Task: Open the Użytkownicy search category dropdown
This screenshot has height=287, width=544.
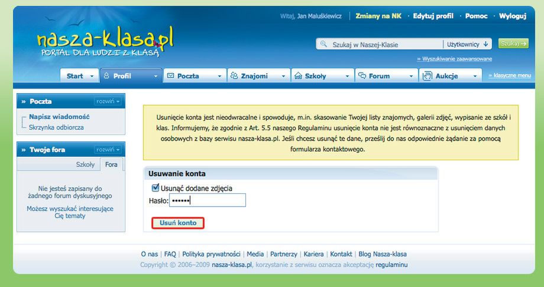Action: pyautogui.click(x=467, y=44)
